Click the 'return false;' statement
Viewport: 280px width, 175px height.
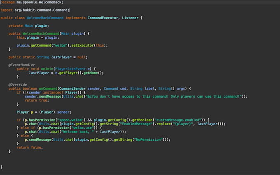[x=30, y=148]
